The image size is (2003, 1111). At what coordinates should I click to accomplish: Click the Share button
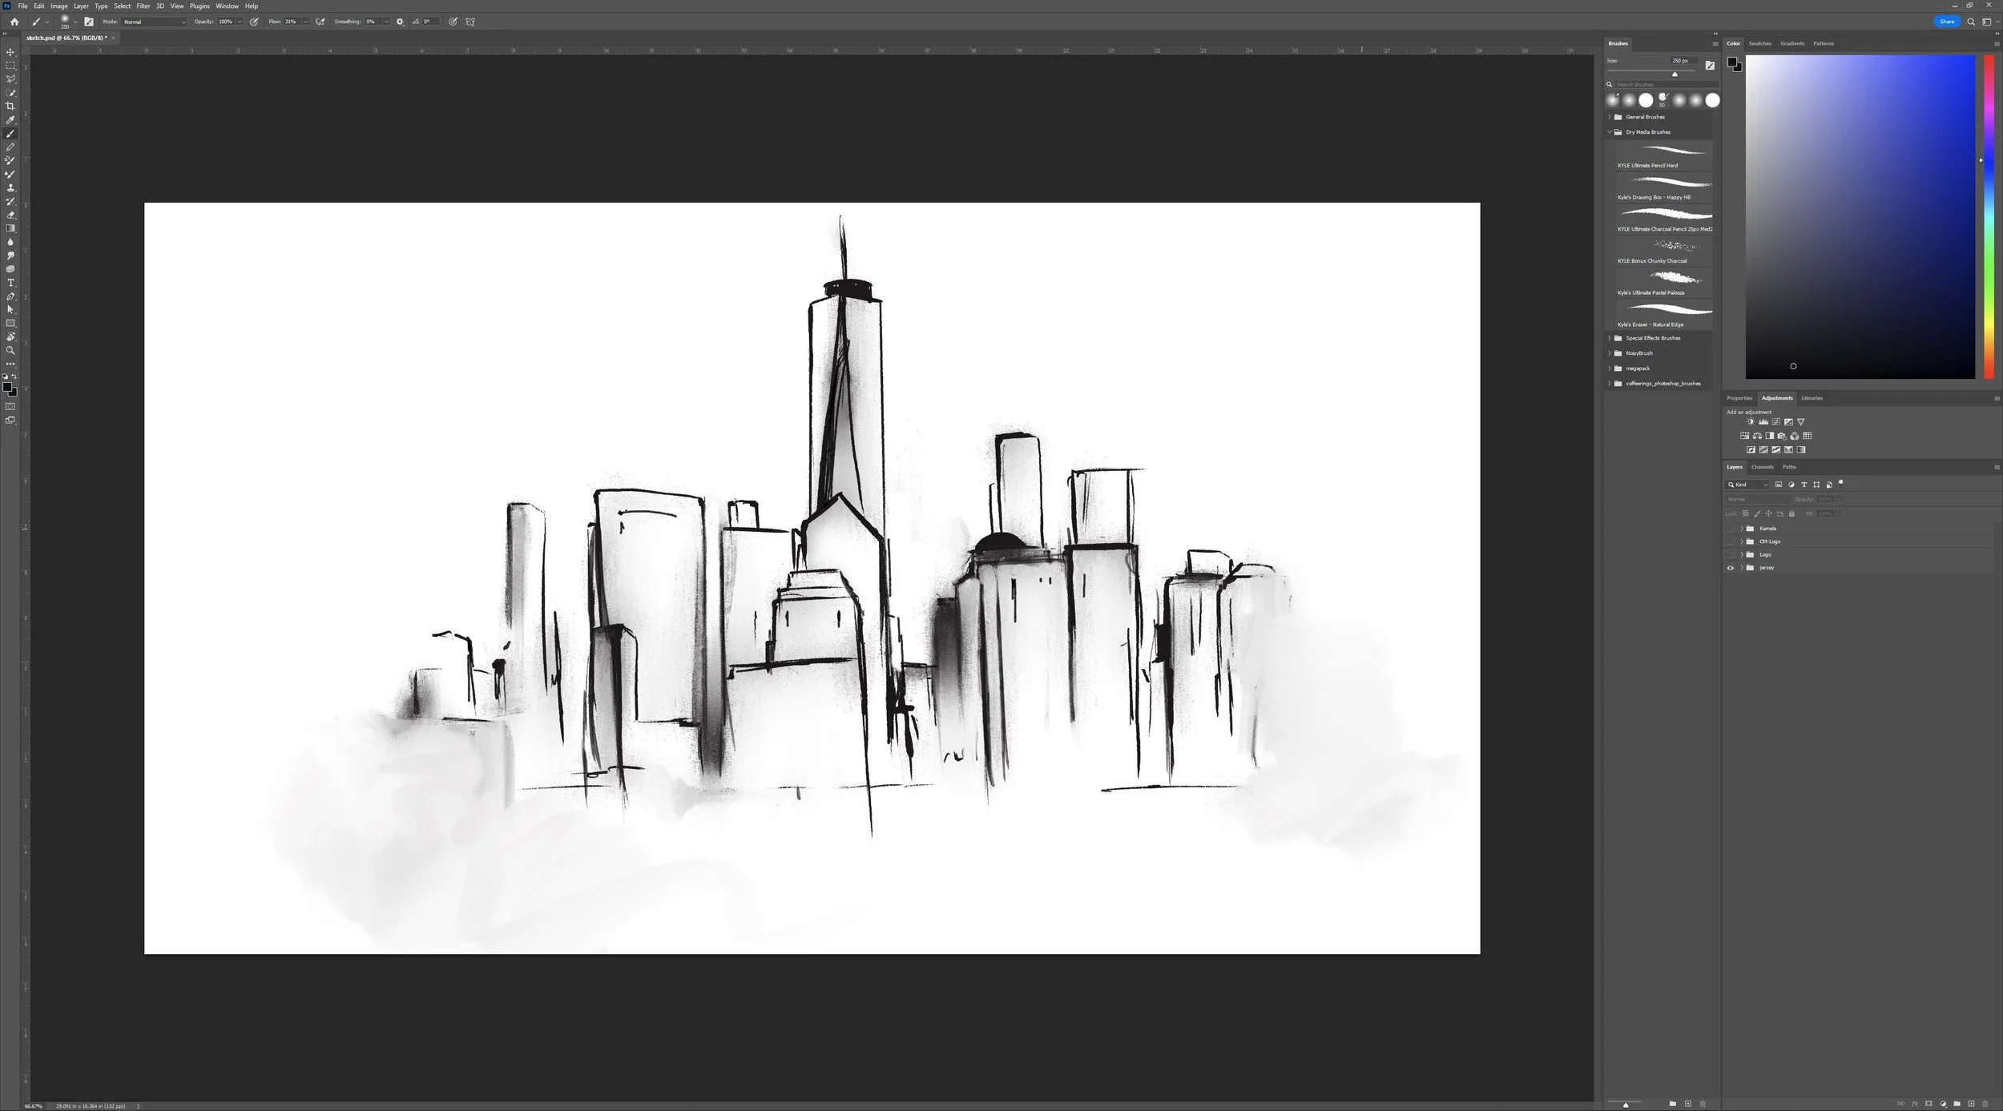click(1946, 22)
